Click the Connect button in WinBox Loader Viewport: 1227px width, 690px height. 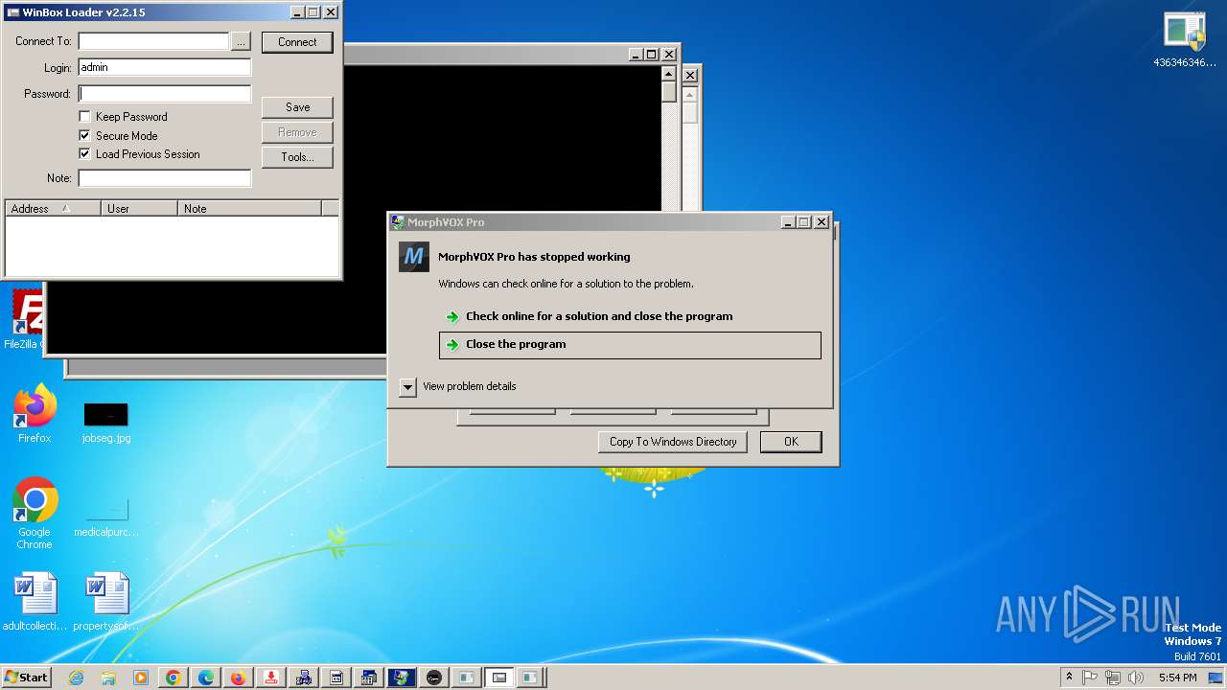[297, 42]
